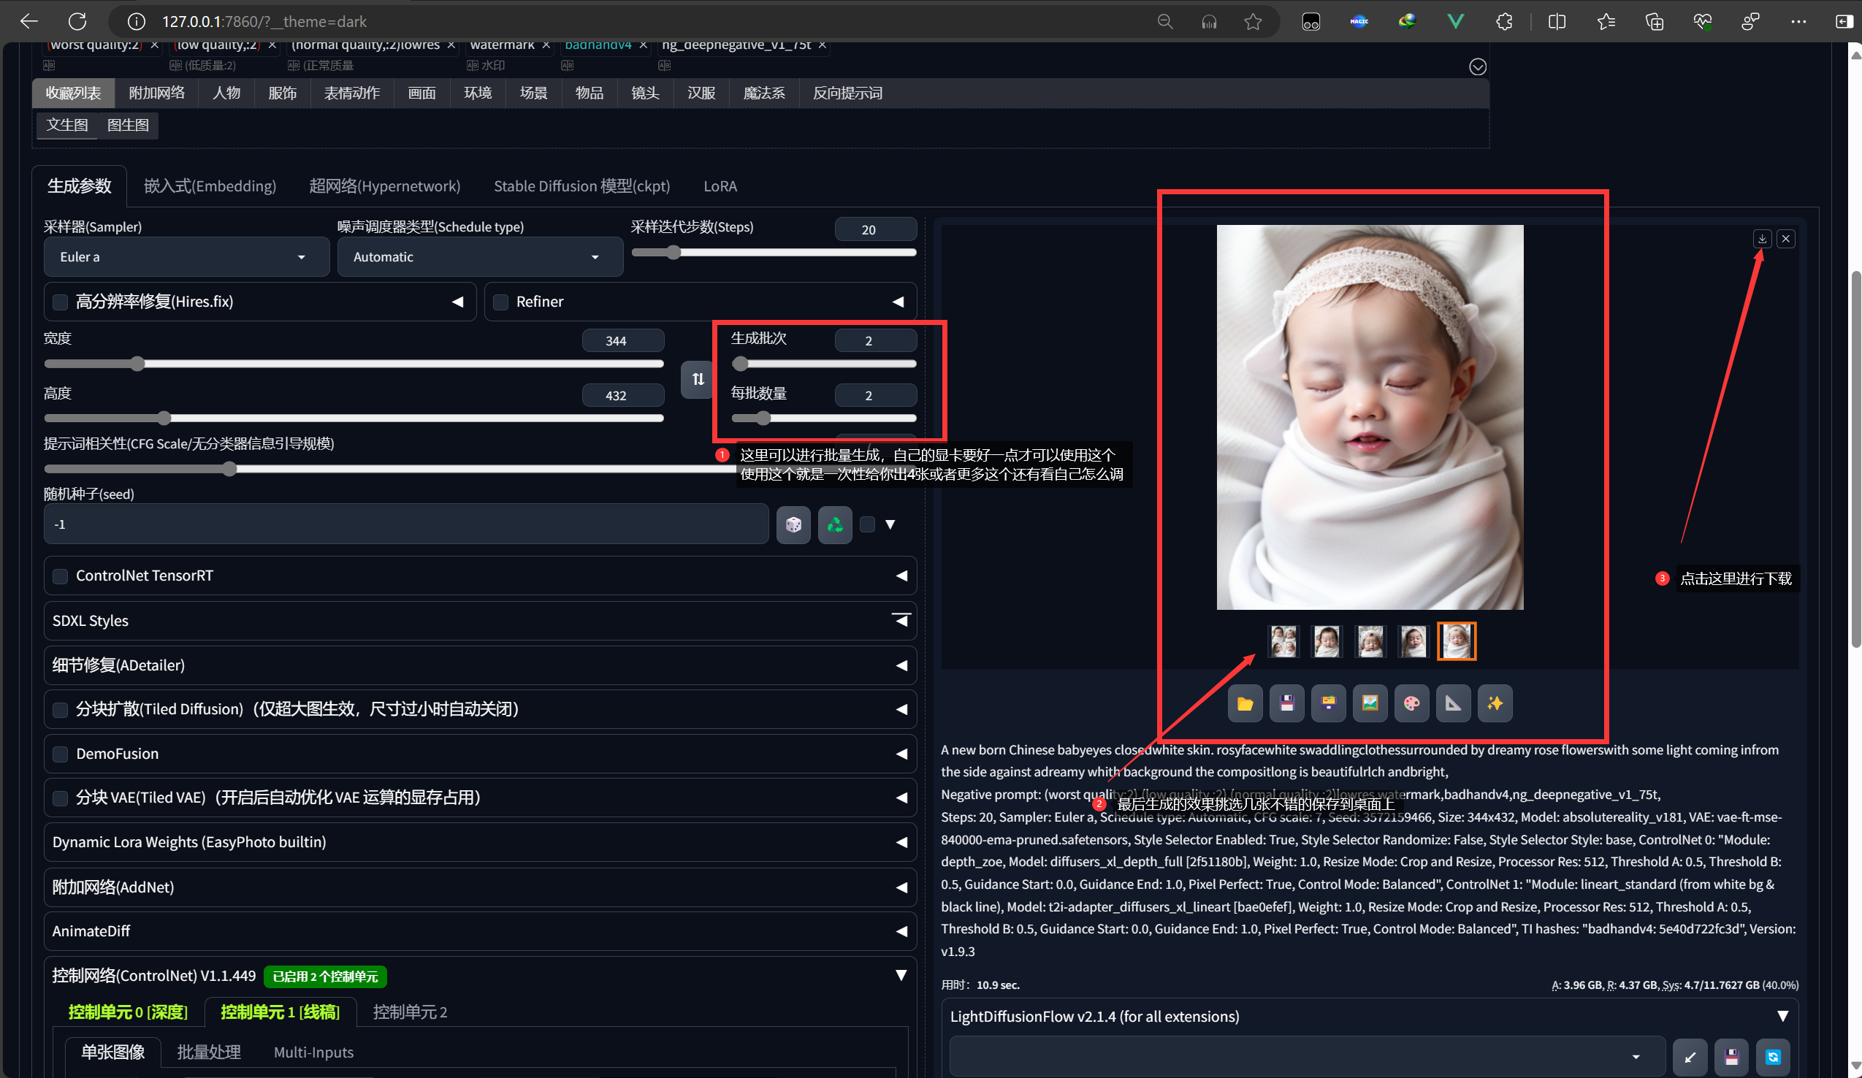Enable the Refiner checkbox
The image size is (1862, 1078).
pyautogui.click(x=500, y=302)
